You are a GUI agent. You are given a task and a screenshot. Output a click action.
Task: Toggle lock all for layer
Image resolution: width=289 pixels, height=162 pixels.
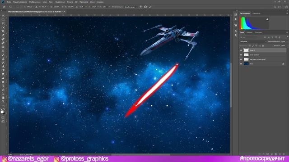(x=263, y=46)
